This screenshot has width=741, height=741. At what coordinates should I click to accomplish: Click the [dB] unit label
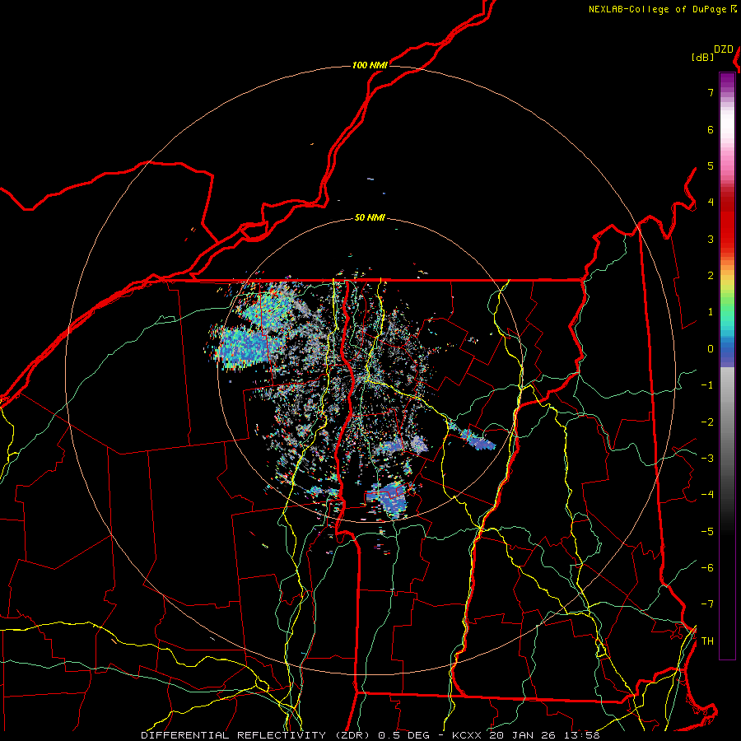[703, 58]
